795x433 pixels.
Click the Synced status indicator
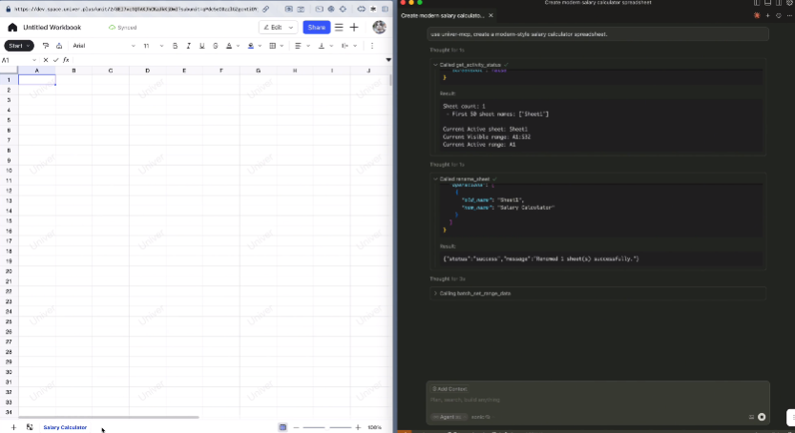click(x=123, y=28)
